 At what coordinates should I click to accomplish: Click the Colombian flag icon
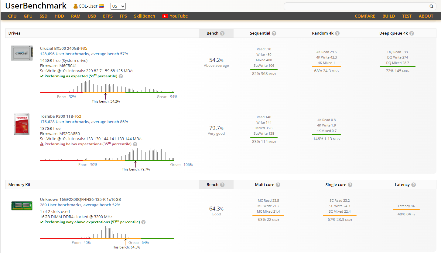pos(101,6)
